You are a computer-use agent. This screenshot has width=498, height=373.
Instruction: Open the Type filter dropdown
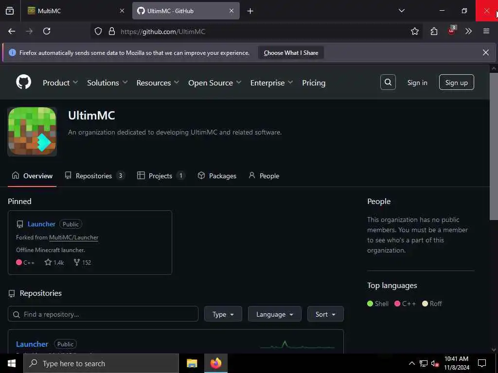pyautogui.click(x=223, y=314)
